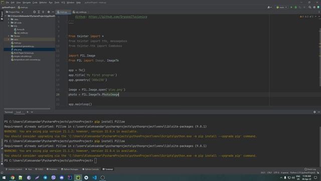
Task: Click main.py breadcrumb in navigation bar
Action: (23, 7)
